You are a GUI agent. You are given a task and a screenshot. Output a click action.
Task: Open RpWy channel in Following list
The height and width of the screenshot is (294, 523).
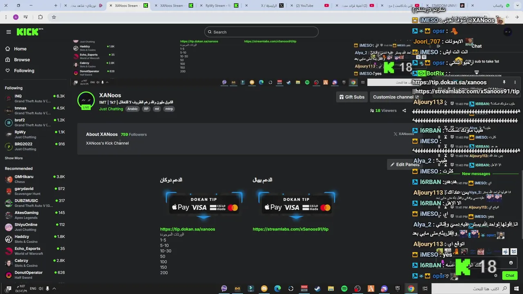(35, 134)
